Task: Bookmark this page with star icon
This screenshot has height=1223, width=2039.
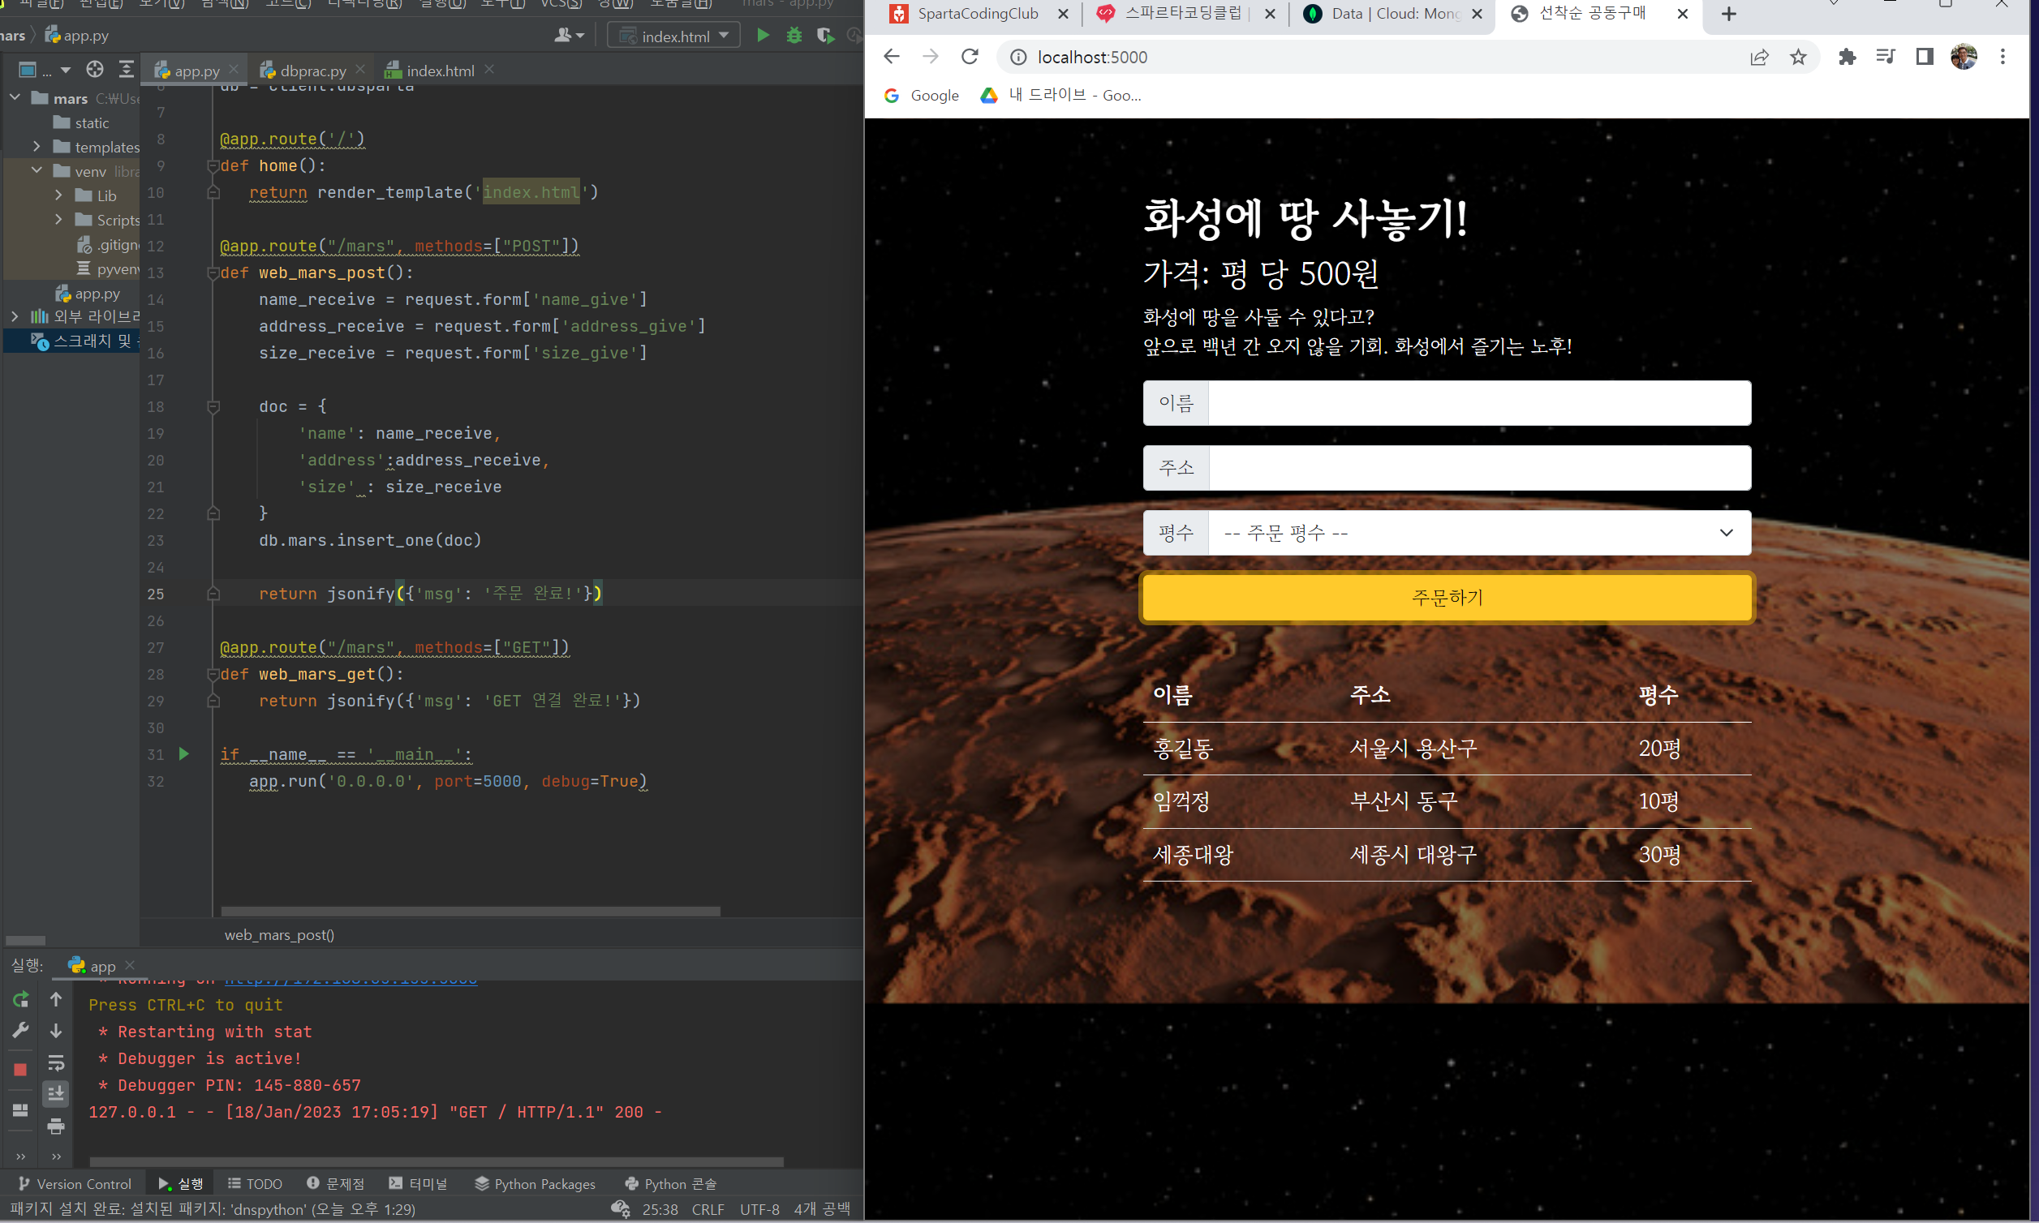Action: [1798, 56]
